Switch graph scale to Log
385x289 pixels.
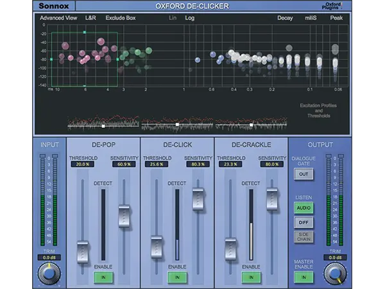click(x=189, y=18)
